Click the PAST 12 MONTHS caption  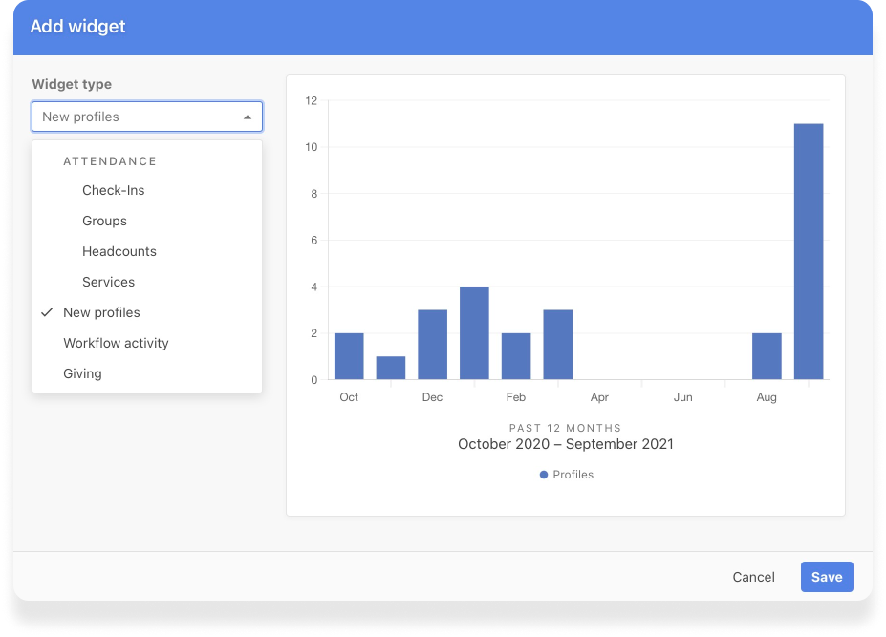tap(565, 428)
